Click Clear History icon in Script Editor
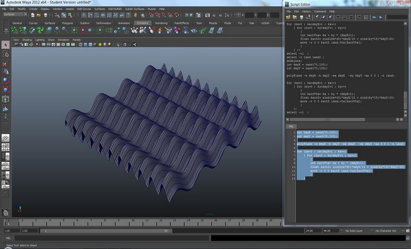This screenshot has width=411, height=249. (x=317, y=17)
